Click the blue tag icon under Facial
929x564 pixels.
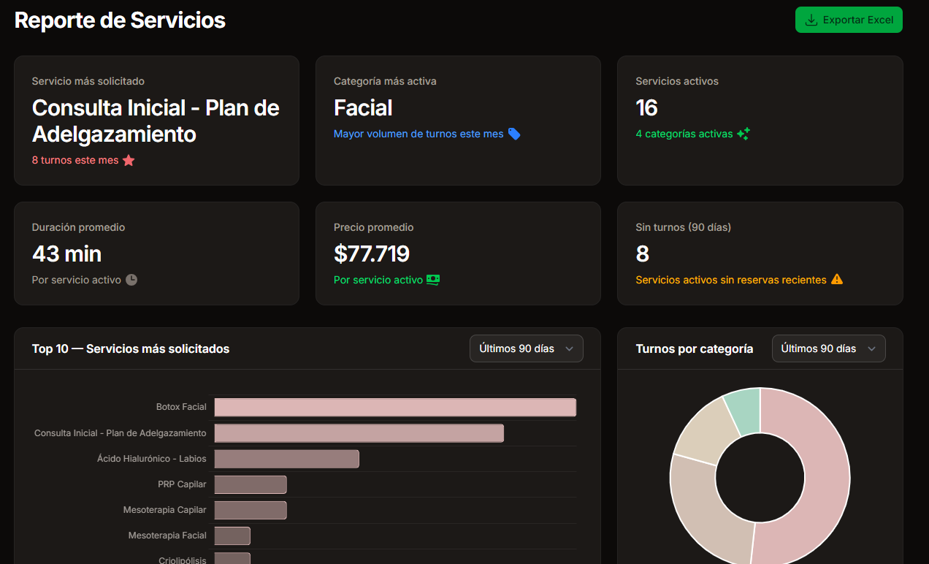click(514, 134)
